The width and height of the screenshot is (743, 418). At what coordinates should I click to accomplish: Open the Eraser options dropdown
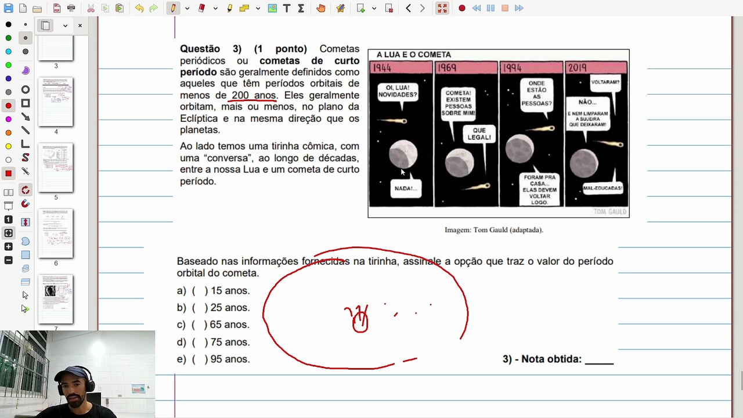click(x=215, y=8)
